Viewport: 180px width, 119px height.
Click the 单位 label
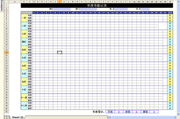51,9
